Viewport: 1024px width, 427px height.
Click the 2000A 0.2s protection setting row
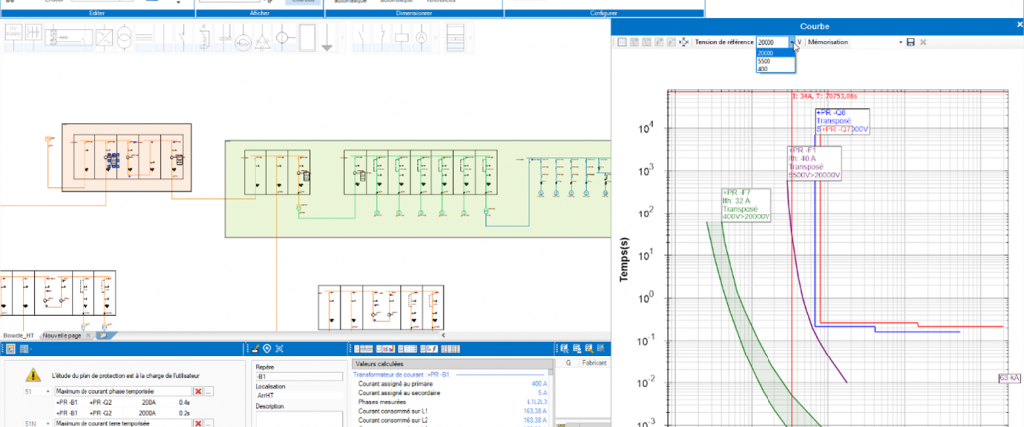(x=122, y=413)
